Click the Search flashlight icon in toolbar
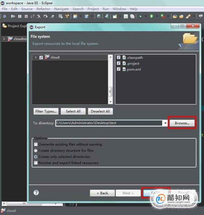 click(188, 16)
